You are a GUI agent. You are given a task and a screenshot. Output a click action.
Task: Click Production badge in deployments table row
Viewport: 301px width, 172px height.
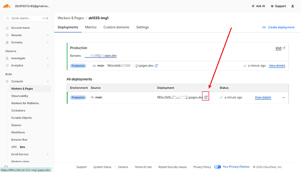[x=78, y=98]
